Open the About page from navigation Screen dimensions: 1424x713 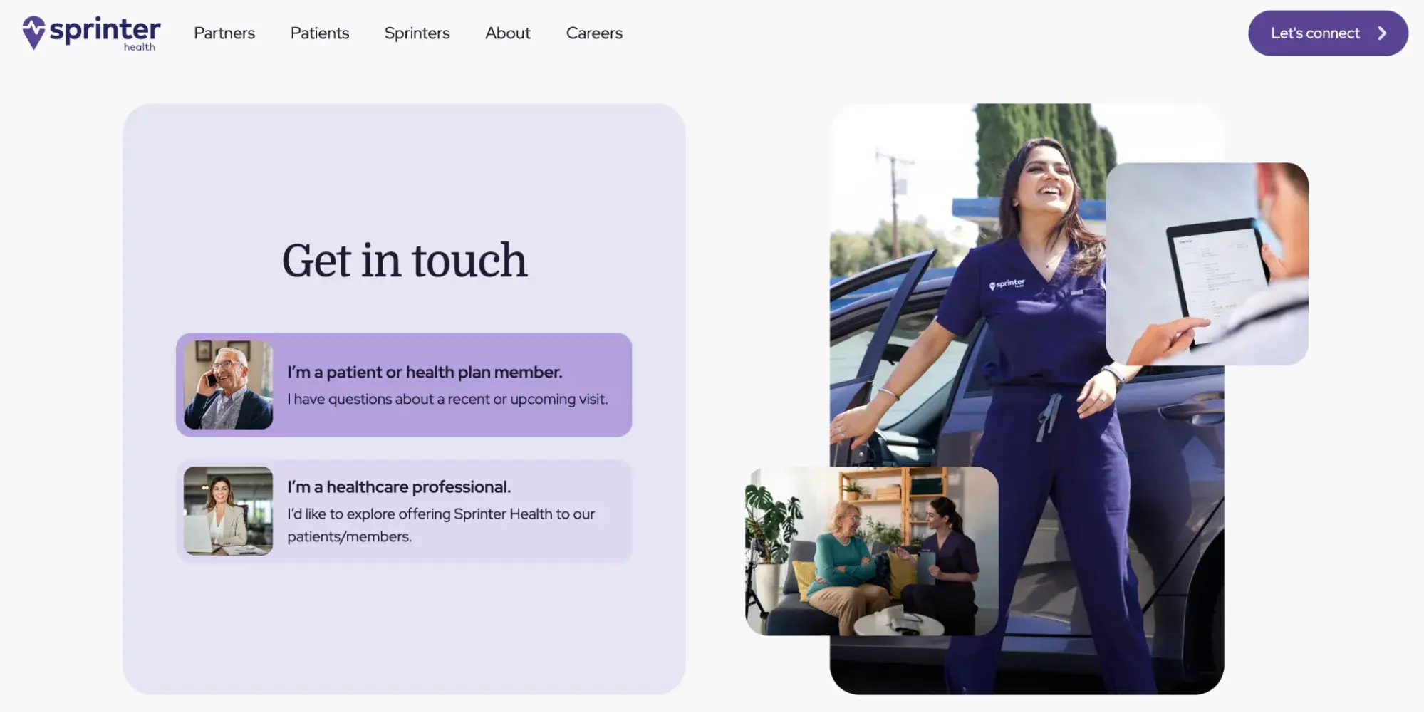tap(507, 33)
